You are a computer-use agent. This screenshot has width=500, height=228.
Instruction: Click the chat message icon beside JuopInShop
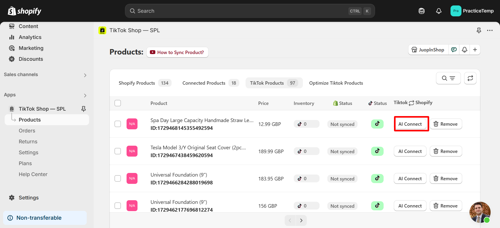point(454,50)
